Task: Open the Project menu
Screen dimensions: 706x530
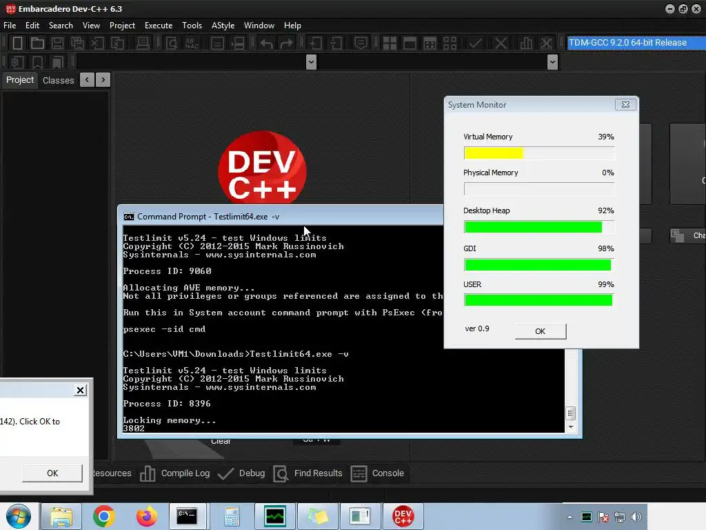Action: point(122,26)
